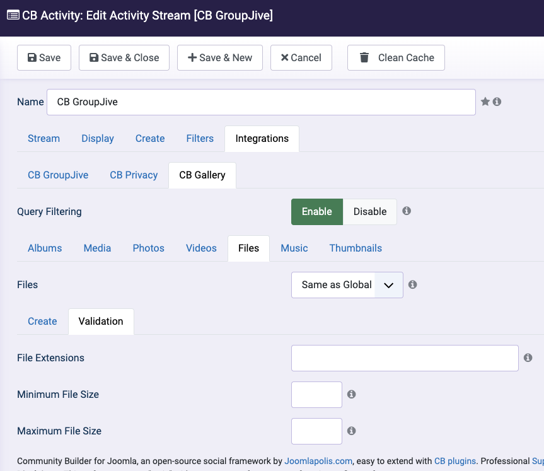This screenshot has width=544, height=471.
Task: Click info icon next to Name field
Action: (497, 102)
